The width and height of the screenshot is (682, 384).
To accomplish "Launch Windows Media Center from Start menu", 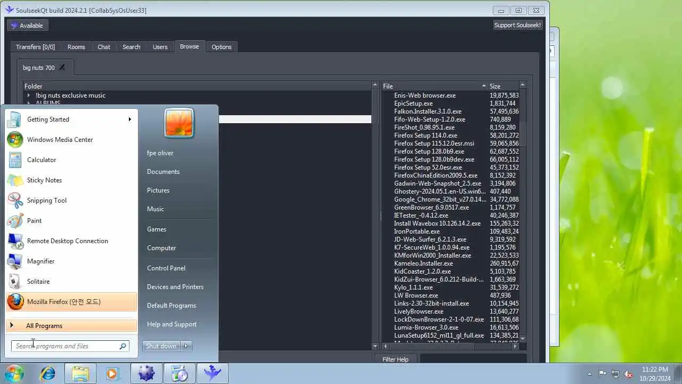I will (x=71, y=140).
